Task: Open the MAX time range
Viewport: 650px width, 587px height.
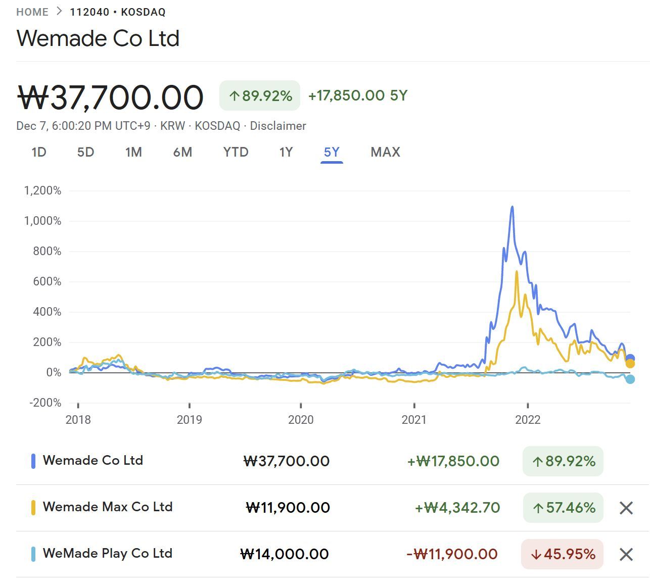Action: pos(385,152)
